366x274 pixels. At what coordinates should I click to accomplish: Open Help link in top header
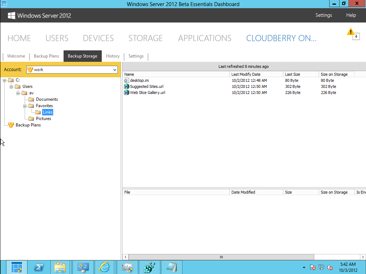click(351, 15)
